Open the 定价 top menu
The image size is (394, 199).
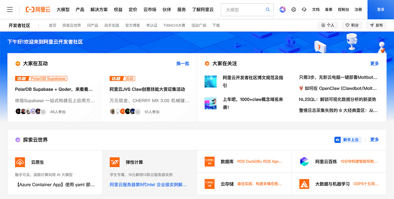click(133, 9)
